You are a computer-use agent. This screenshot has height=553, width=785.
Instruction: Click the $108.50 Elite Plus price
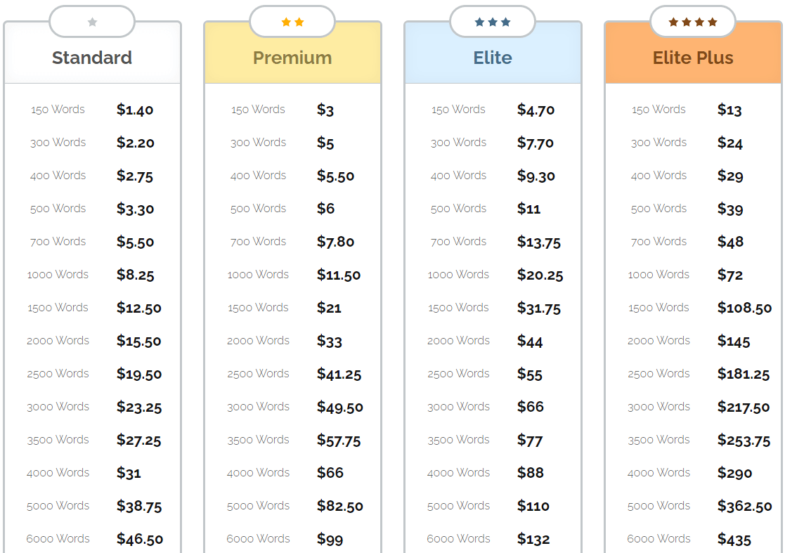744,308
